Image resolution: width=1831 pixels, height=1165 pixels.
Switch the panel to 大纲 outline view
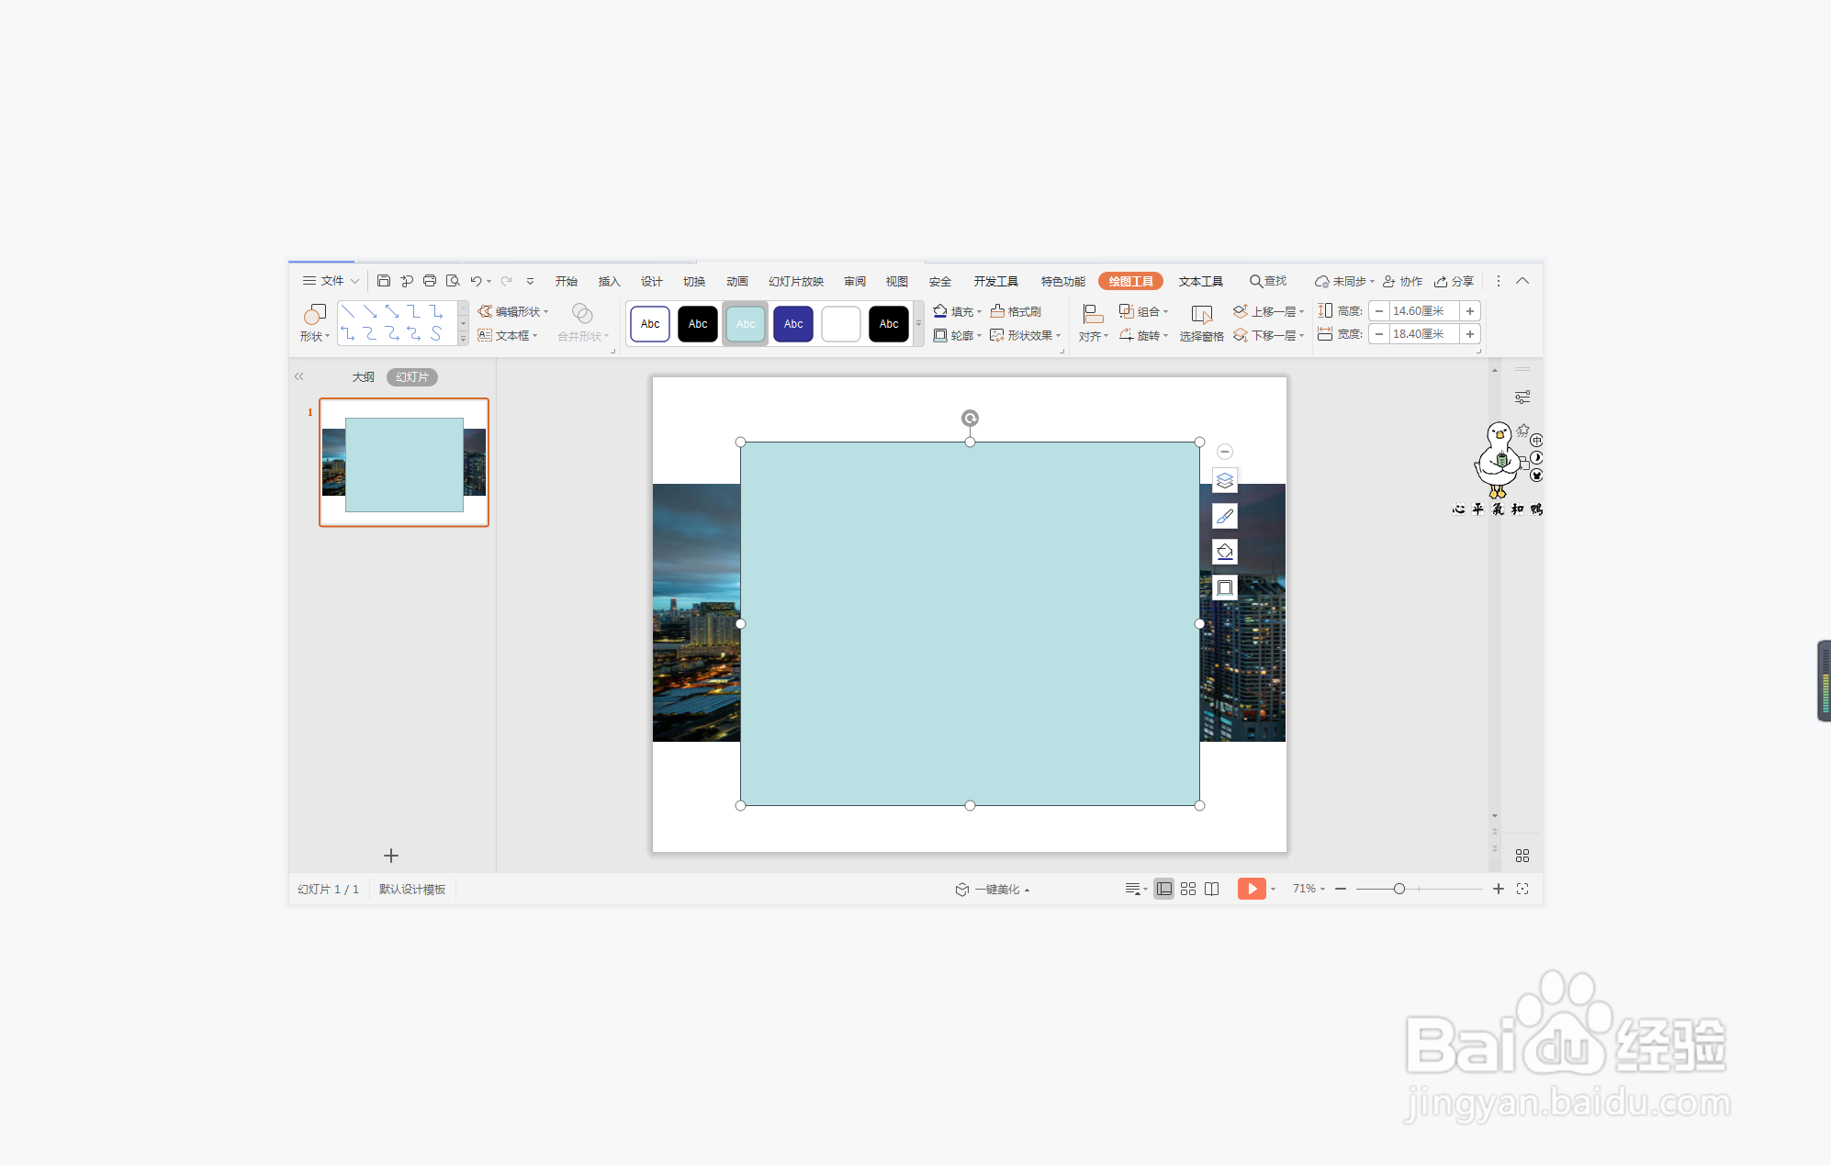pyautogui.click(x=363, y=377)
